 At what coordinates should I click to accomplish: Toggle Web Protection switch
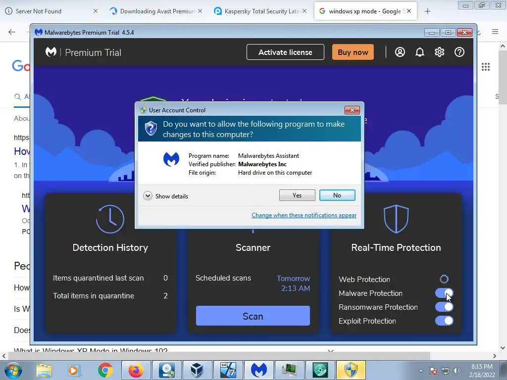pyautogui.click(x=444, y=279)
